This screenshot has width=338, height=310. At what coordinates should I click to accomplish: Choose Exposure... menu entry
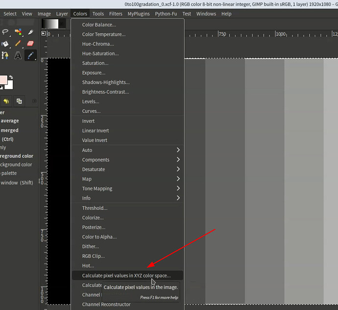click(128, 73)
